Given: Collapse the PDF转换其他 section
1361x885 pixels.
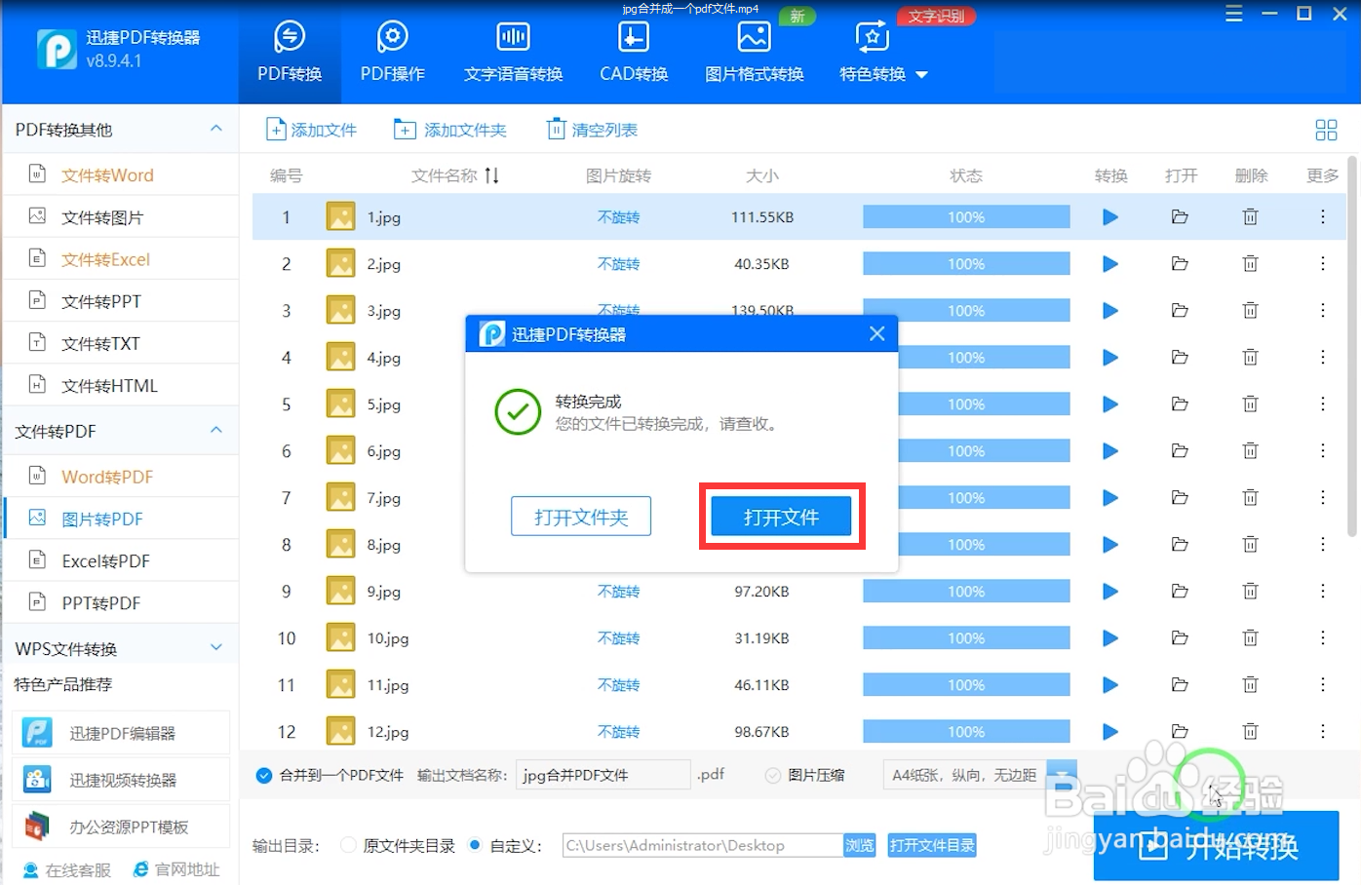Looking at the screenshot, I should tap(216, 129).
